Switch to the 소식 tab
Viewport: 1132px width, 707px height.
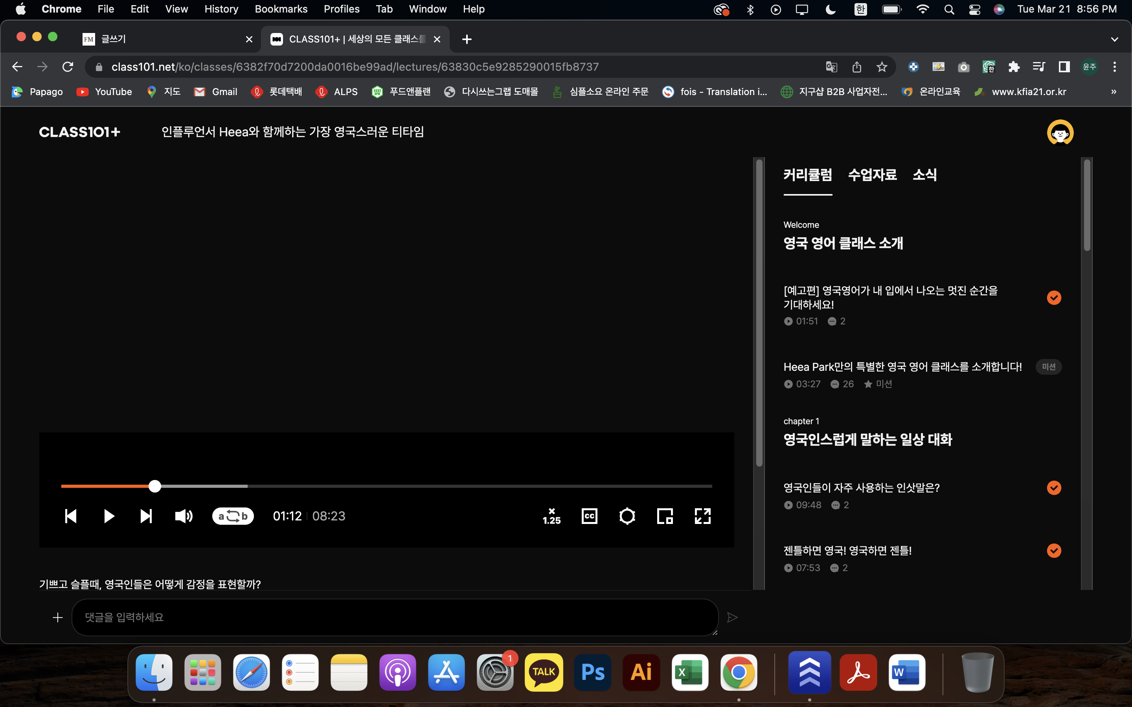tap(924, 175)
